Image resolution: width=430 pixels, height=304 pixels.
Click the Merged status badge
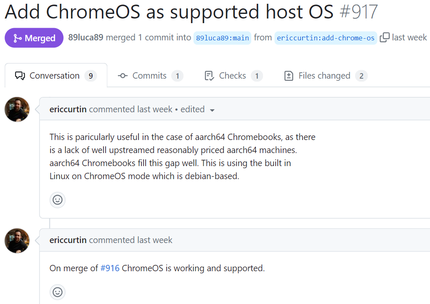tap(34, 37)
